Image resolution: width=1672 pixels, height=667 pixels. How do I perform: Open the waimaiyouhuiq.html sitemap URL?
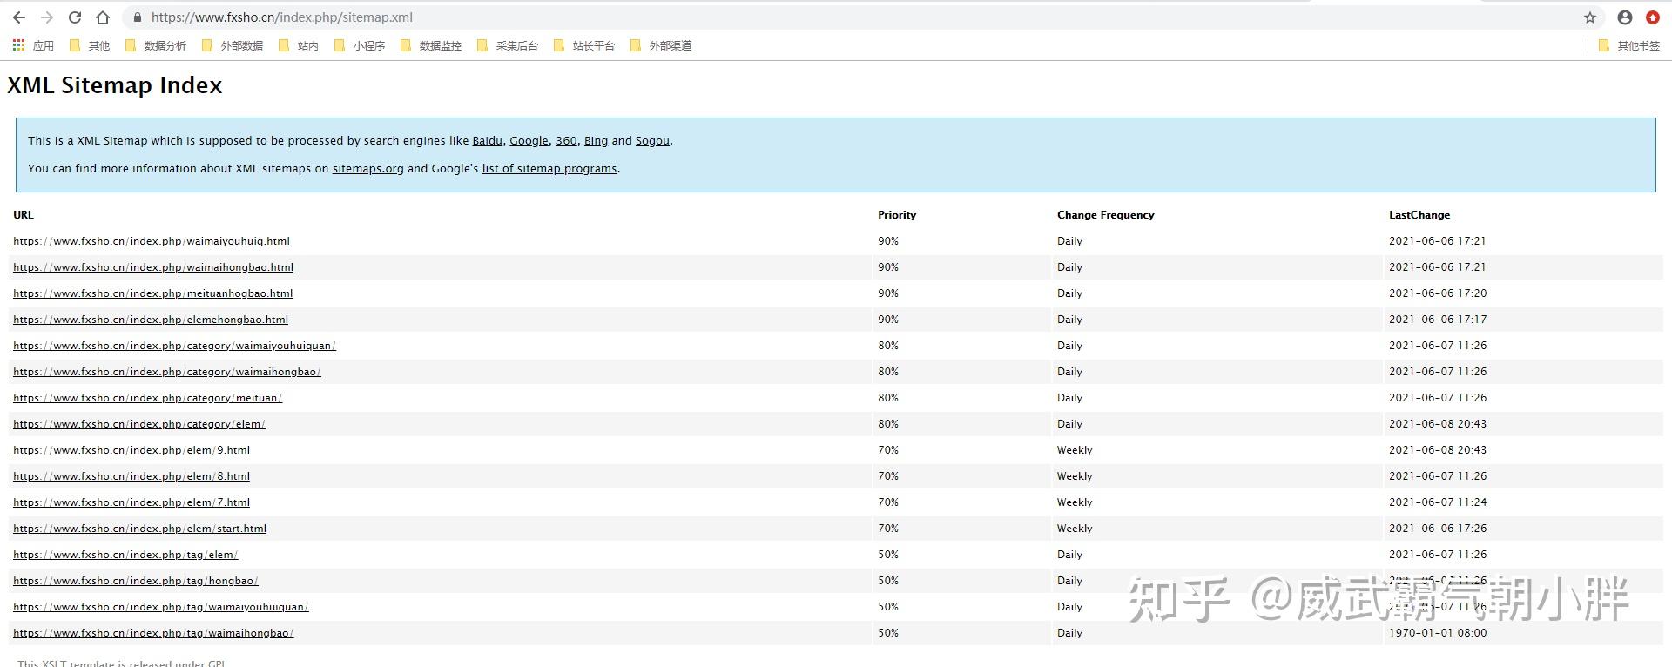[152, 241]
